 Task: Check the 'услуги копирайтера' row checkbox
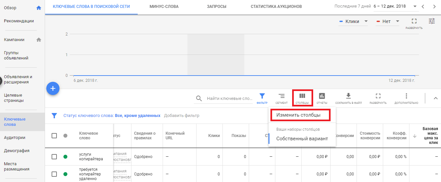tap(54, 157)
